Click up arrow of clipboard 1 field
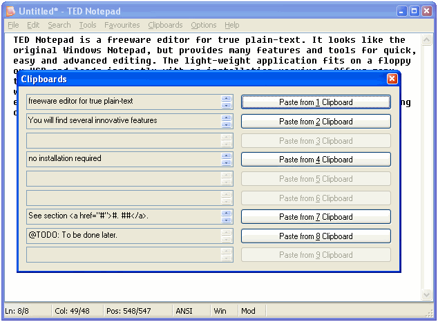This screenshot has height=322, width=438. [x=227, y=99]
